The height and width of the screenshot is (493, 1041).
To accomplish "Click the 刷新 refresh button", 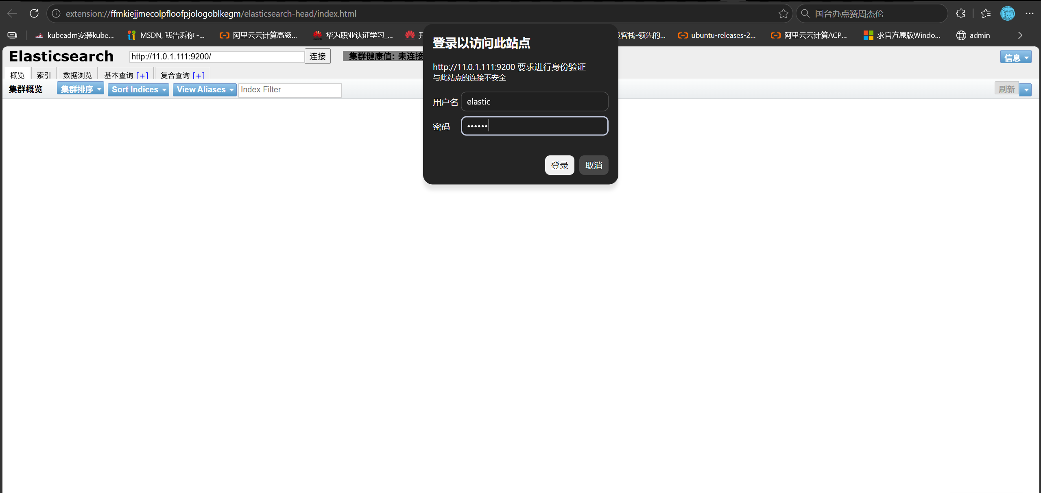I will [1006, 89].
